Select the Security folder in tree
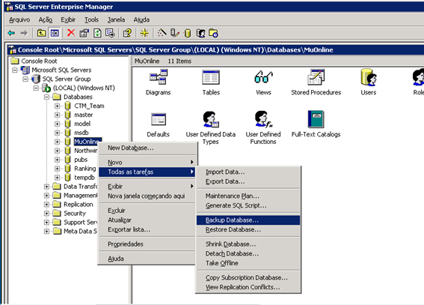 pyautogui.click(x=75, y=214)
